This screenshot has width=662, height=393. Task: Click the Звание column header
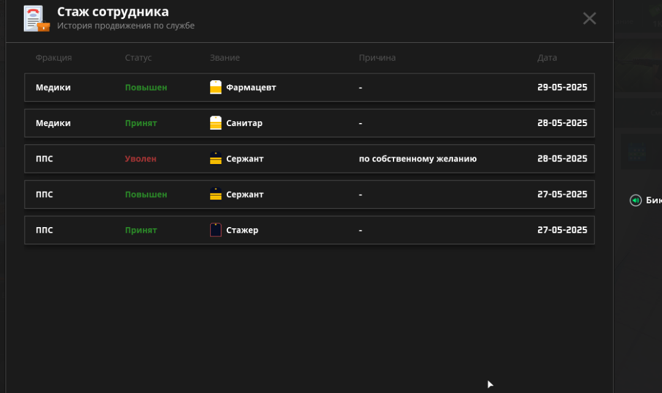pos(224,58)
